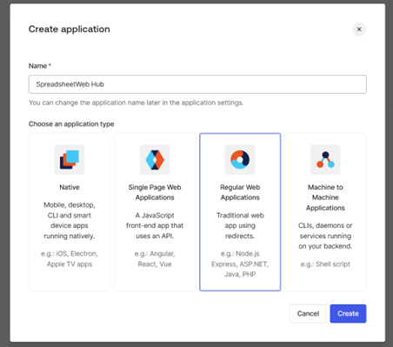This screenshot has width=393, height=347.
Task: Click the 'e.g.: Angular, React, Vue' text
Action: point(155,259)
